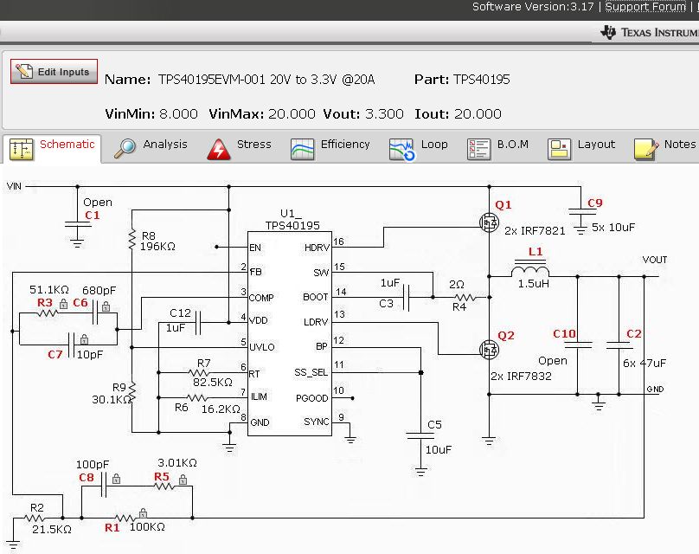Click the Schematic tab's circuit icon
This screenshot has width=699, height=554.
point(21,149)
